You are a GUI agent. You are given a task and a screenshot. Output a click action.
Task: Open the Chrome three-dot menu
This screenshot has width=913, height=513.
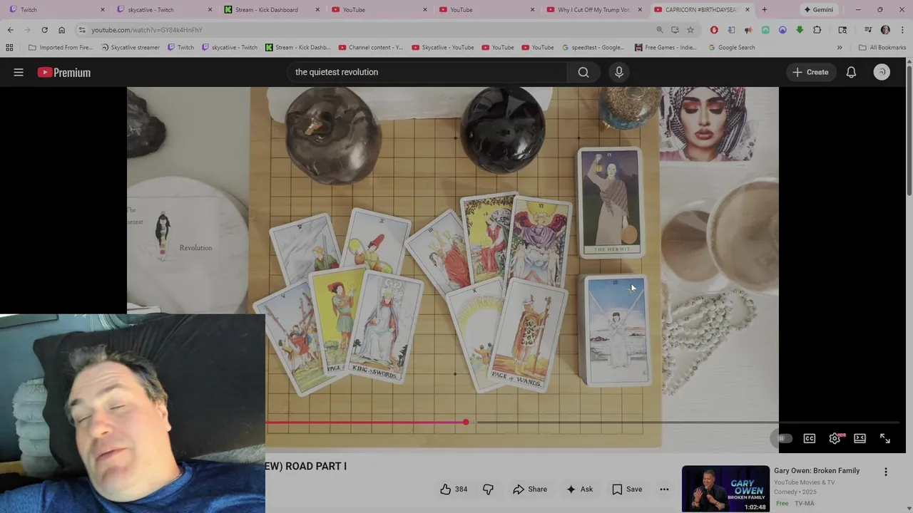pos(902,30)
